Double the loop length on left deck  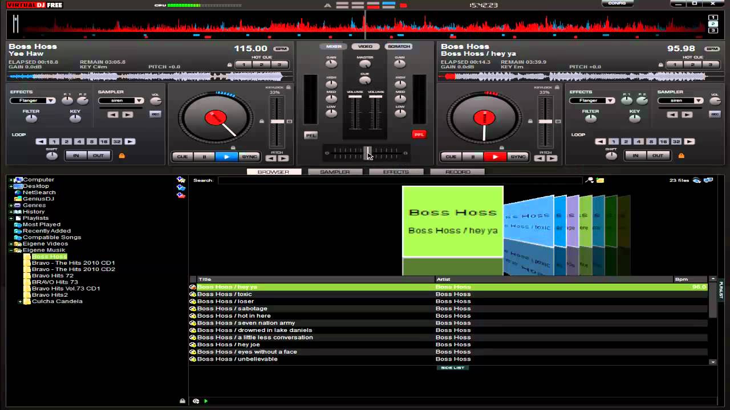pos(130,141)
